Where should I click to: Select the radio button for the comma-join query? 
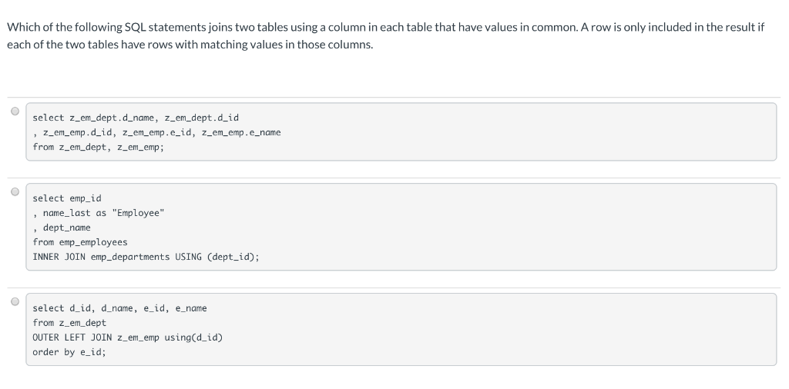[15, 111]
